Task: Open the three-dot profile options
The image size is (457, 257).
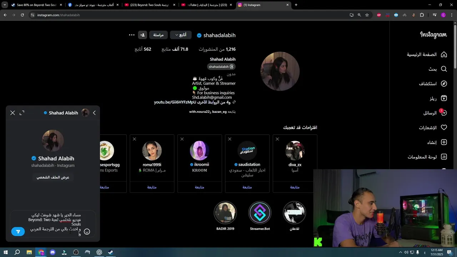Action: pyautogui.click(x=132, y=35)
